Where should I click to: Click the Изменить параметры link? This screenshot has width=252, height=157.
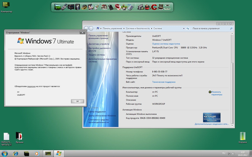[216, 93]
